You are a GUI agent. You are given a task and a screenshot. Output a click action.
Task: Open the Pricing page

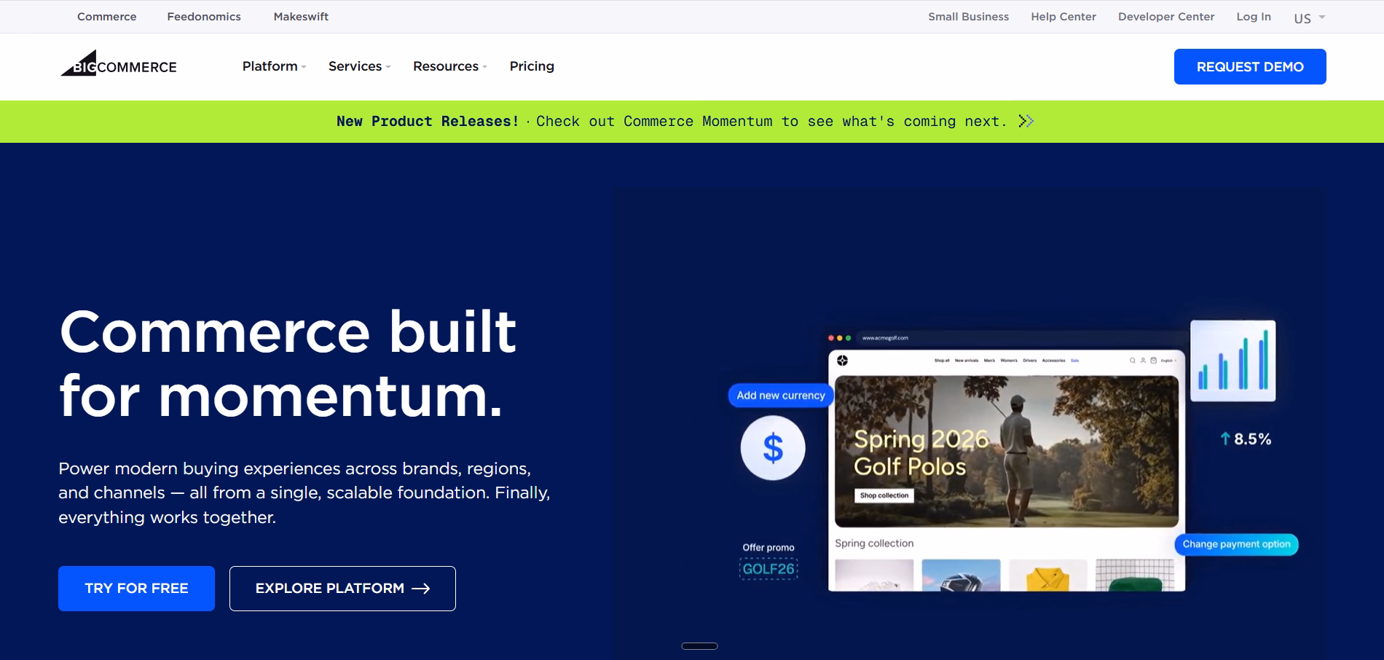point(532,66)
